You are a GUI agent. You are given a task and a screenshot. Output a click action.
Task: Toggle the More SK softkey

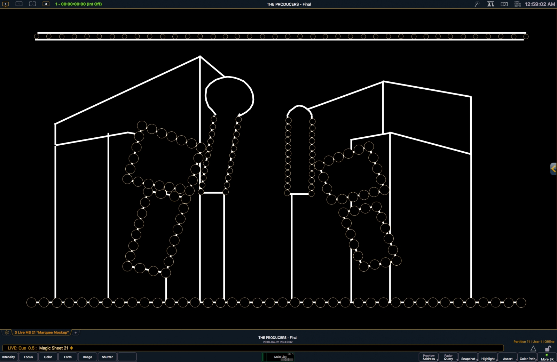coord(547,357)
